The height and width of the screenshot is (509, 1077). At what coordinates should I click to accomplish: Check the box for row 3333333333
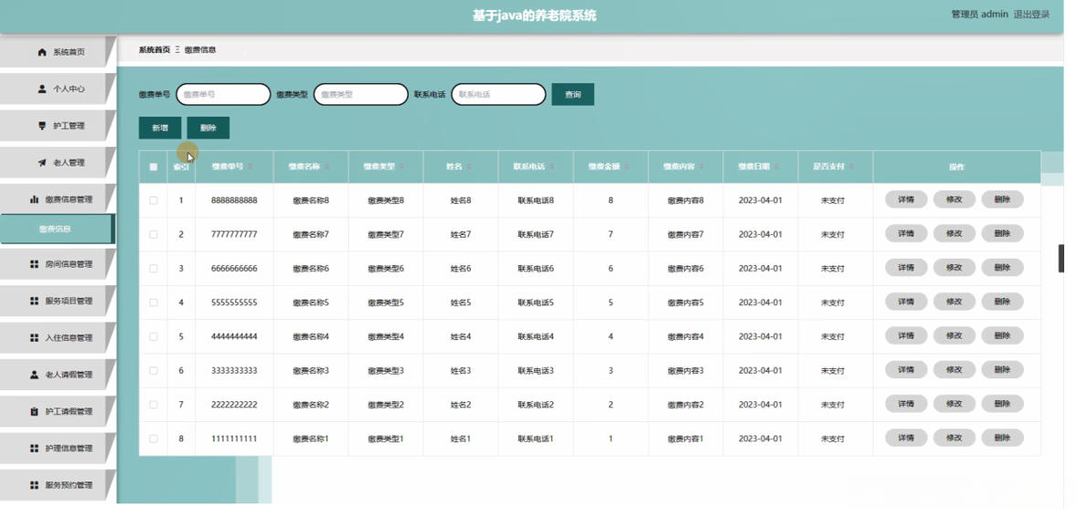(x=154, y=370)
